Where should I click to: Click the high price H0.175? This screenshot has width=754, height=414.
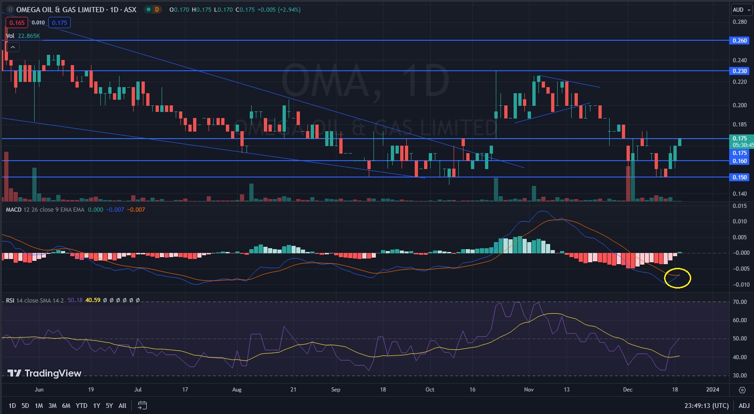click(202, 9)
